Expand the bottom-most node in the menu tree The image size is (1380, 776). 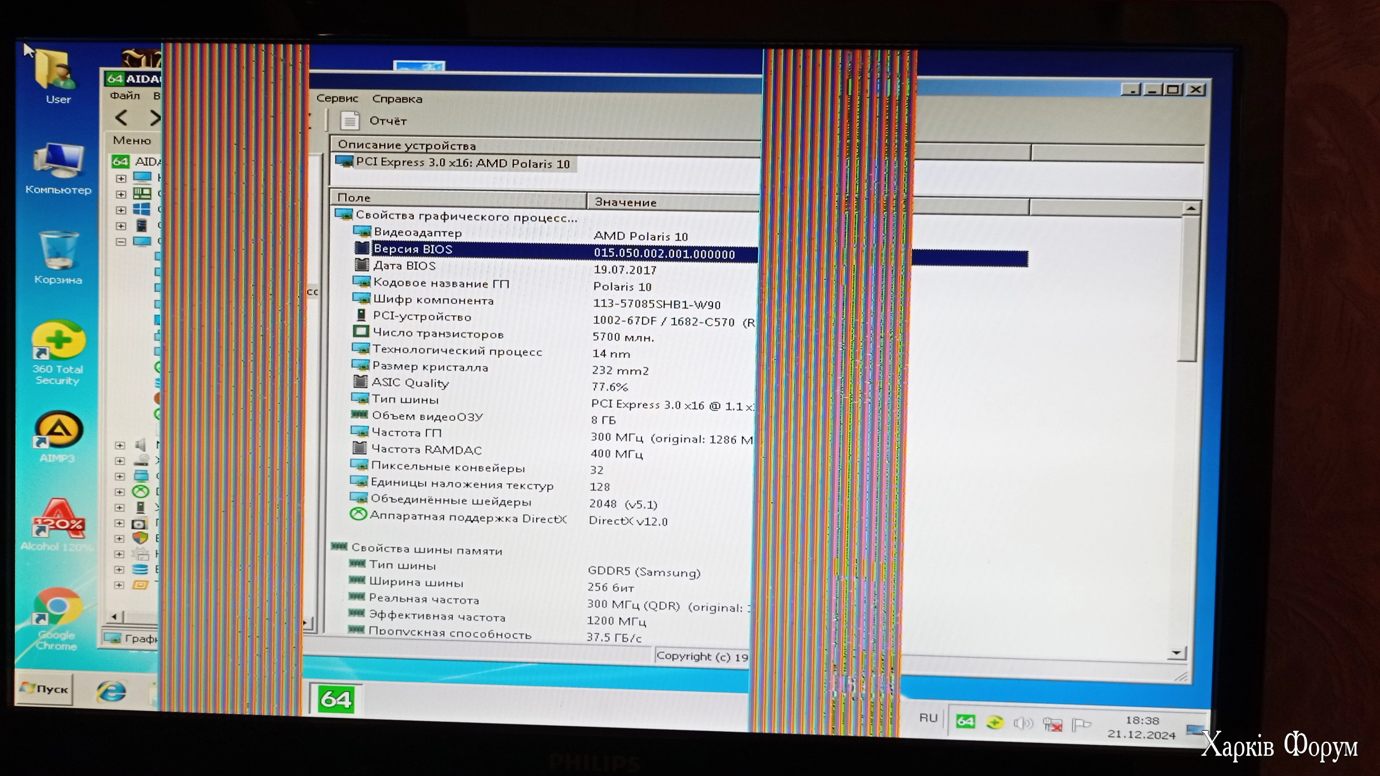[119, 585]
